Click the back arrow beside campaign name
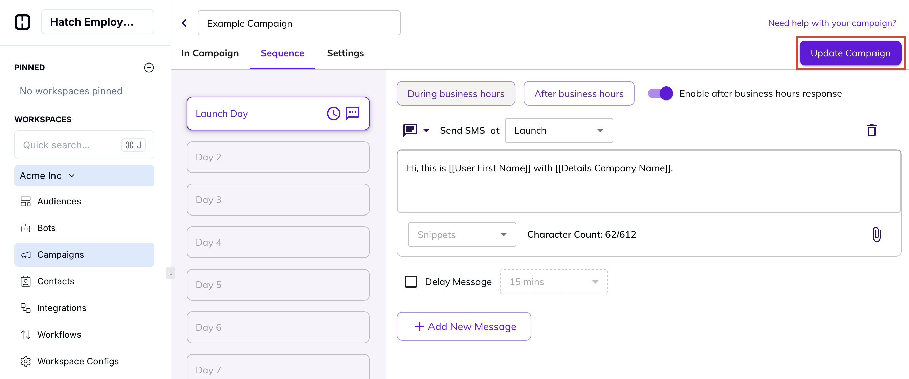The image size is (909, 379). tap(184, 23)
